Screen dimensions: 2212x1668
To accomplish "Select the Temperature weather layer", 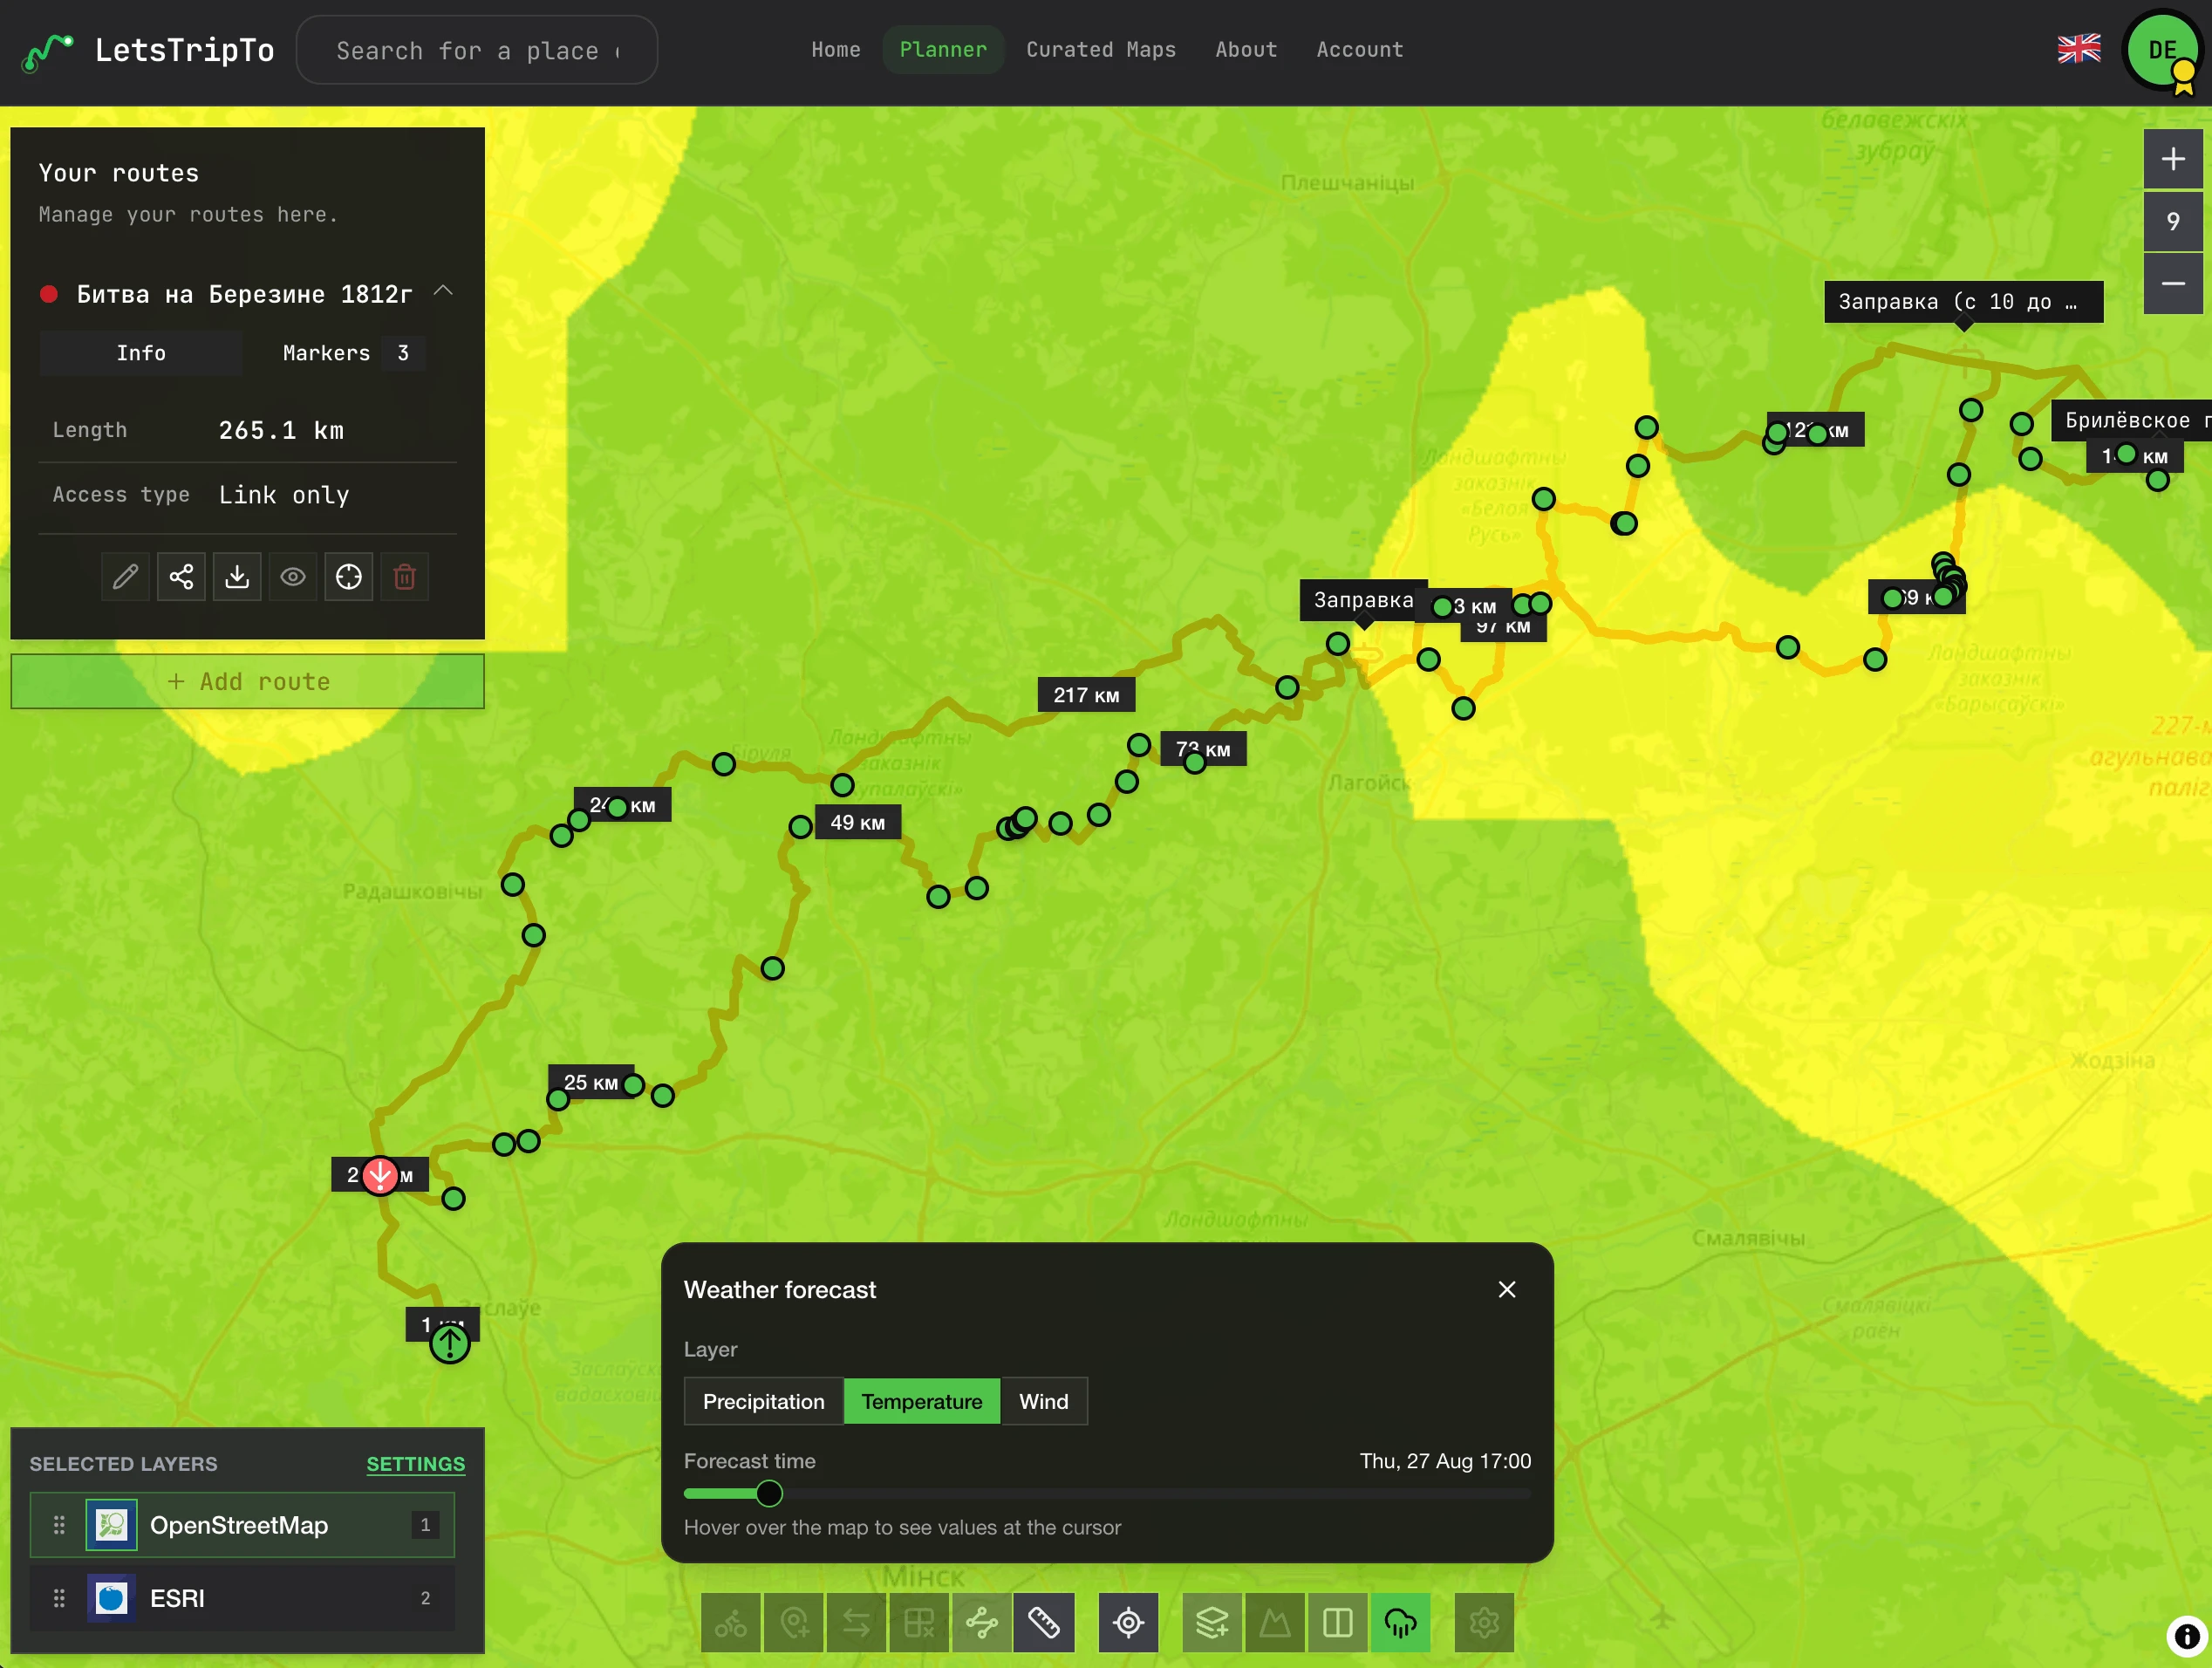I will click(922, 1402).
